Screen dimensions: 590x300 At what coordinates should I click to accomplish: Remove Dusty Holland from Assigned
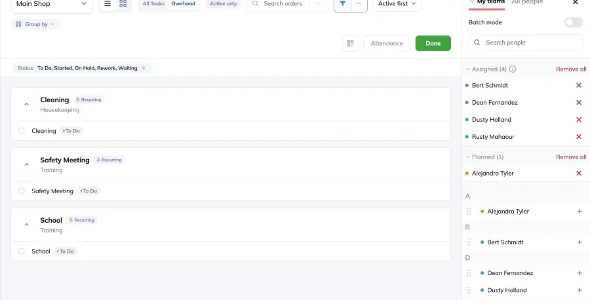click(579, 120)
